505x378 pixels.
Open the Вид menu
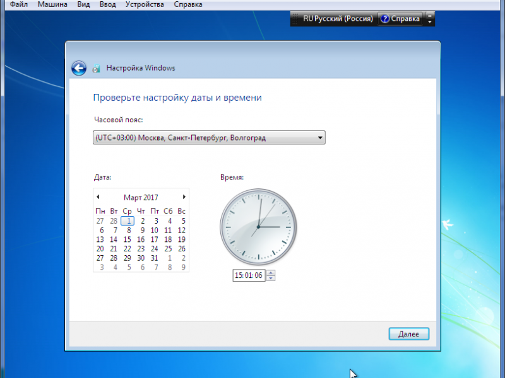tap(83, 4)
